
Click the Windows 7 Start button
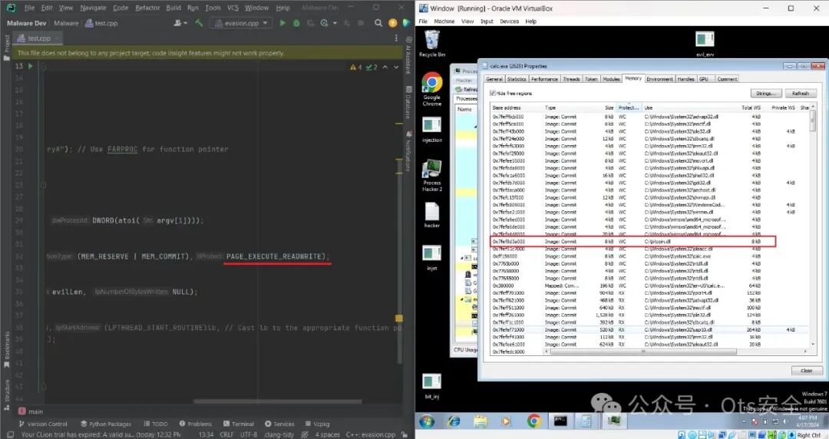tap(427, 421)
